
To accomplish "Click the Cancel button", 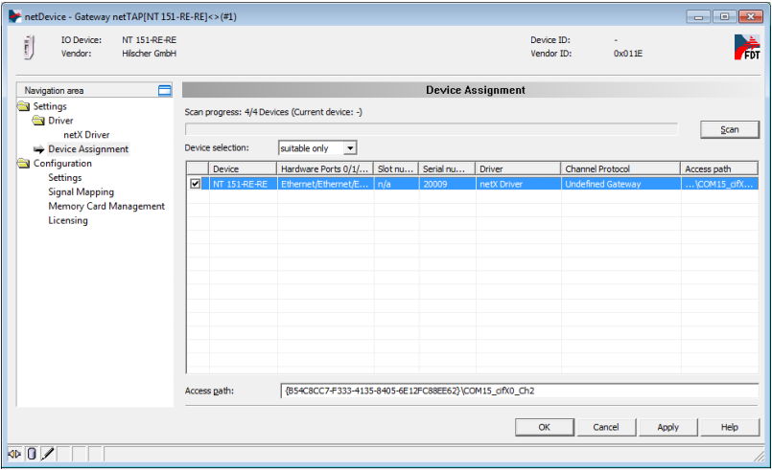I will click(606, 427).
